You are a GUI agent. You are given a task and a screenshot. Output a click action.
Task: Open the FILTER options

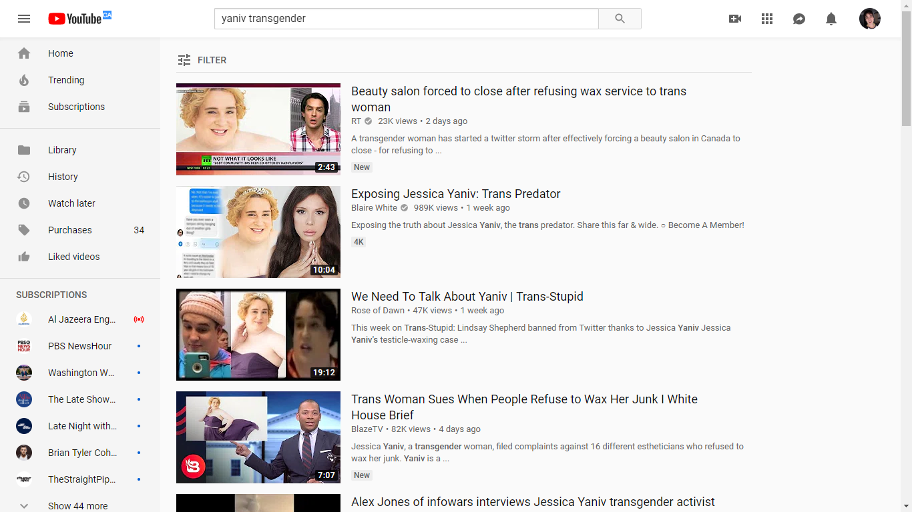(x=202, y=60)
